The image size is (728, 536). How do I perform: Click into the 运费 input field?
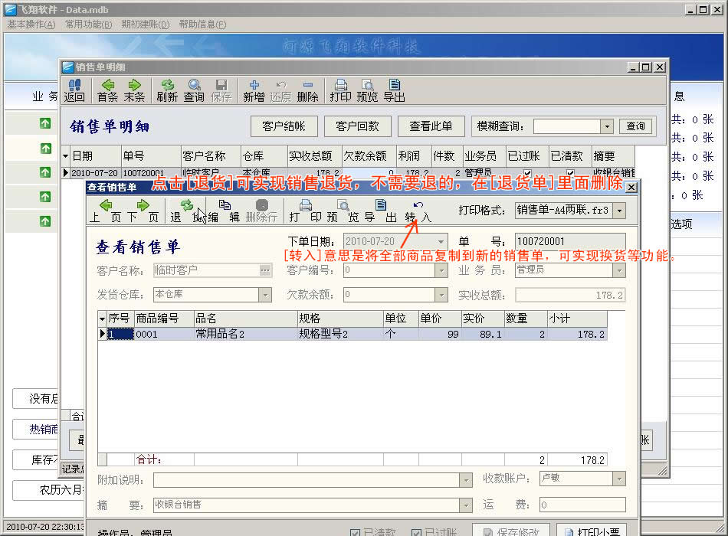581,505
